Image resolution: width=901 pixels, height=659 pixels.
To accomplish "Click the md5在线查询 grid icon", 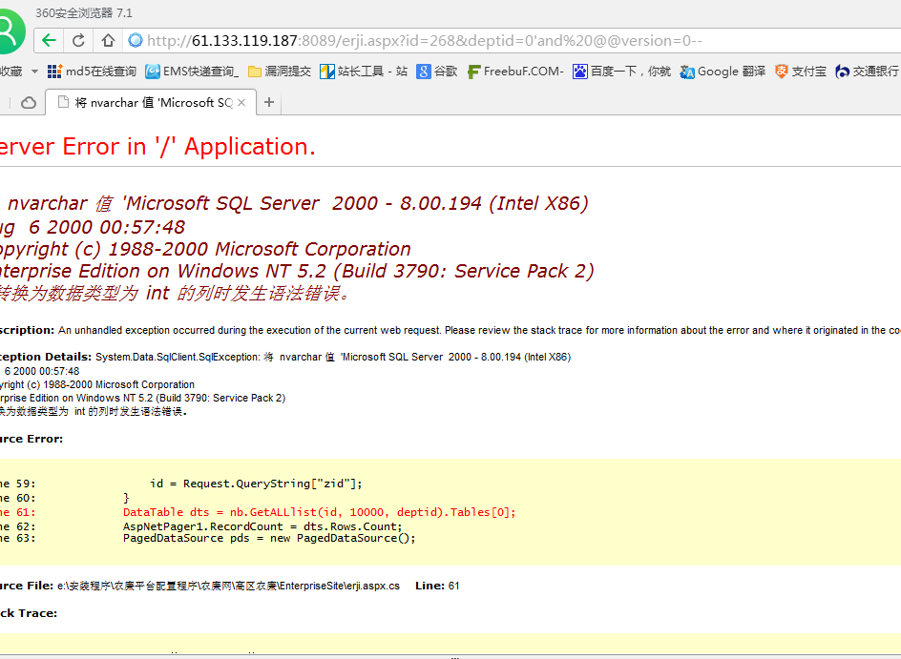I will point(54,72).
